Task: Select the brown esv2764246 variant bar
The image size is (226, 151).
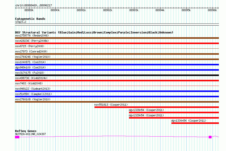Action: (117, 59)
